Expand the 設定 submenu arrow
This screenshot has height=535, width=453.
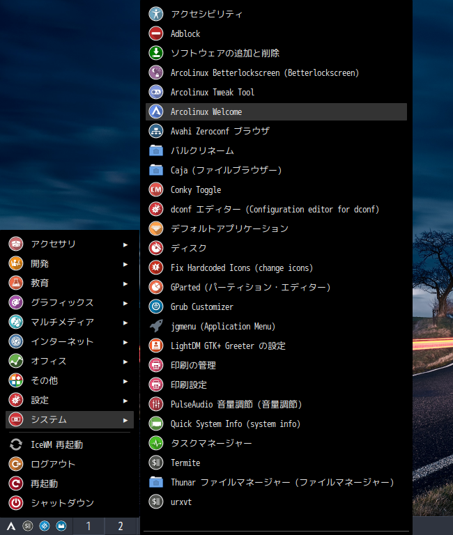click(125, 401)
